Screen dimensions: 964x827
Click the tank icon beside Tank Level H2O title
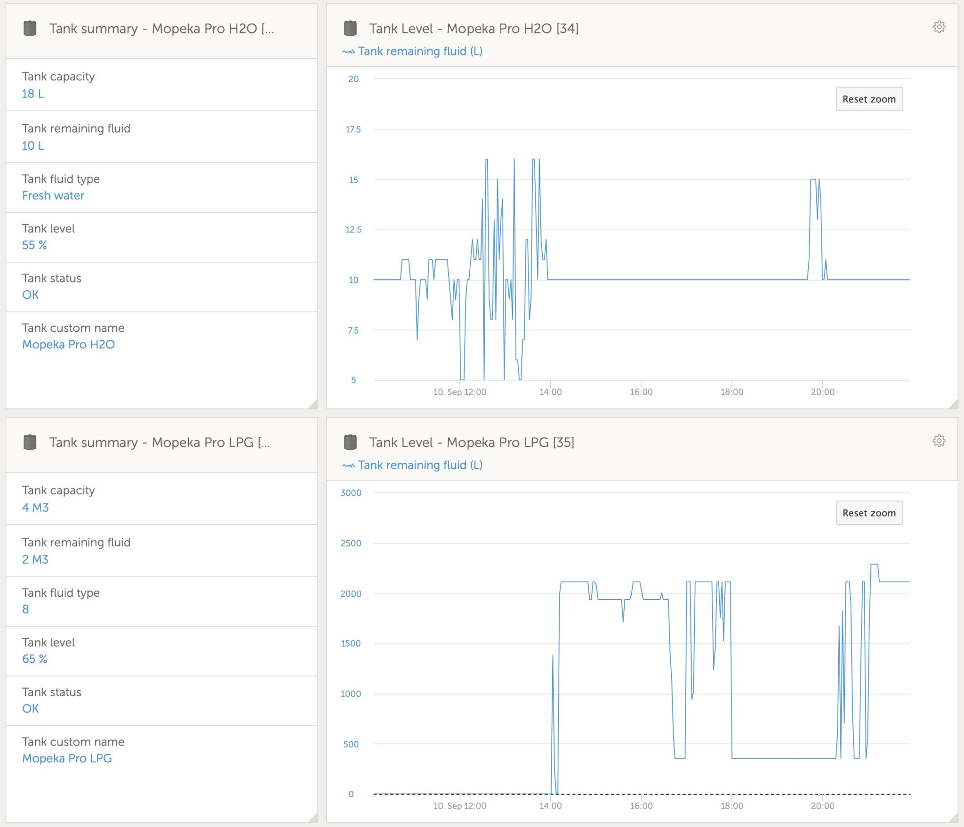350,29
